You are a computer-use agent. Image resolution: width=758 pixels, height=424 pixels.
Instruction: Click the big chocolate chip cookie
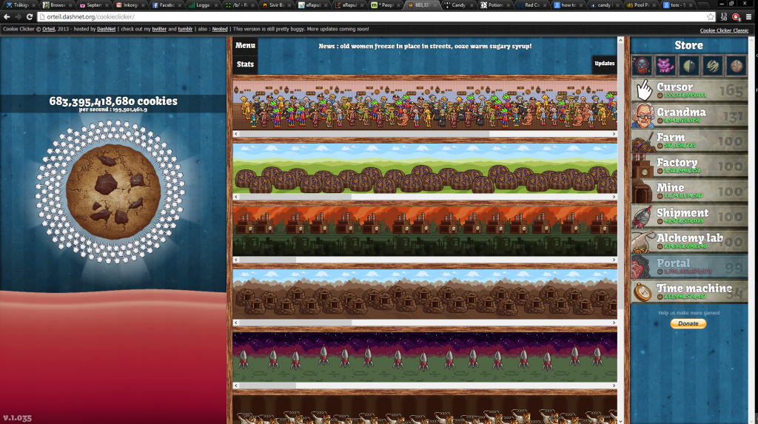(113, 192)
